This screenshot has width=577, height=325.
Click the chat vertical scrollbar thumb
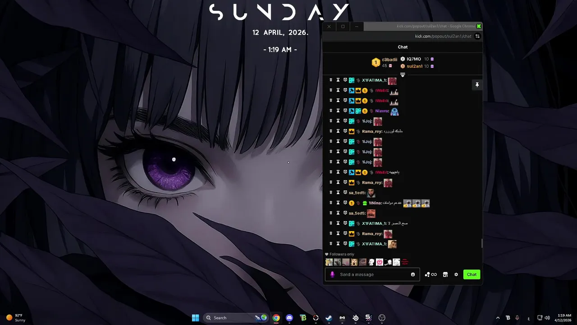pyautogui.click(x=482, y=243)
